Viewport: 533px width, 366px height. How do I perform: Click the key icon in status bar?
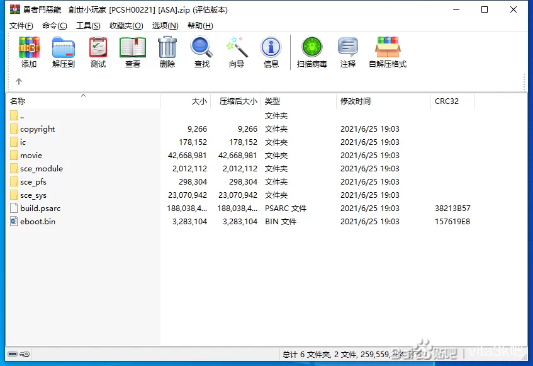tap(25, 354)
